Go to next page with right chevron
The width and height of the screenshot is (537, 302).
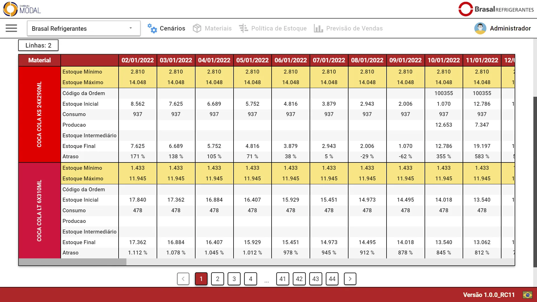point(350,279)
